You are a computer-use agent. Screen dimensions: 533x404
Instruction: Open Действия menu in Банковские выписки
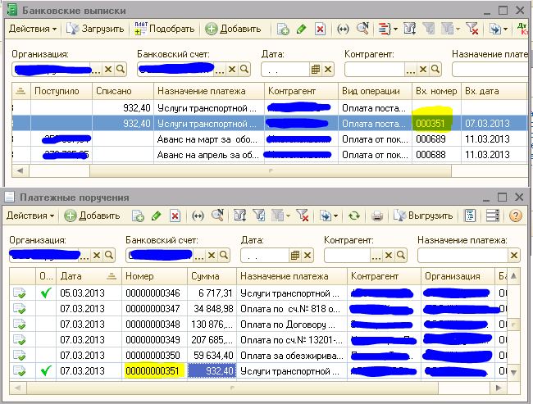(x=33, y=29)
